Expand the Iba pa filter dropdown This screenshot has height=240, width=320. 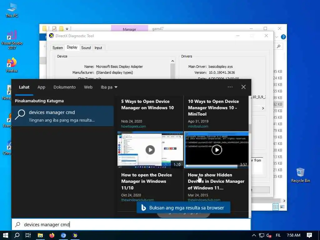(109, 87)
